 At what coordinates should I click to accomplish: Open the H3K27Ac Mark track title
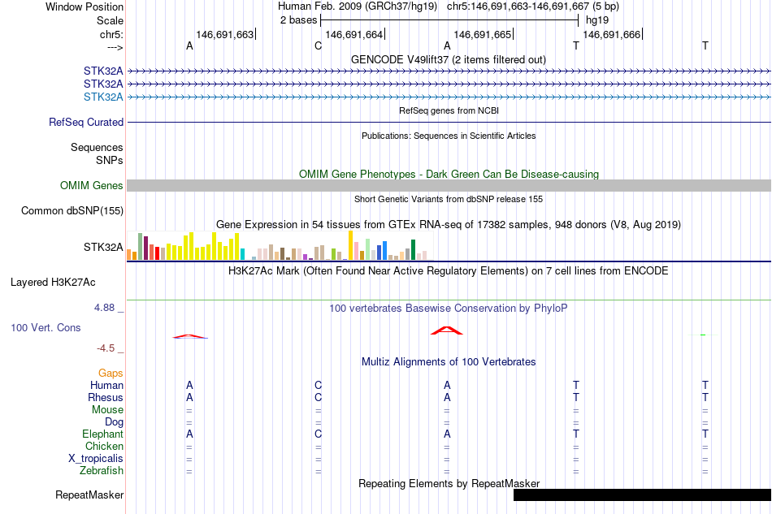(x=449, y=271)
